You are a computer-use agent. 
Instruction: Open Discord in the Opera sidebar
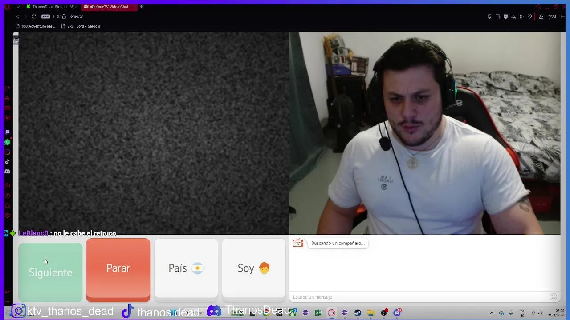pos(7,172)
